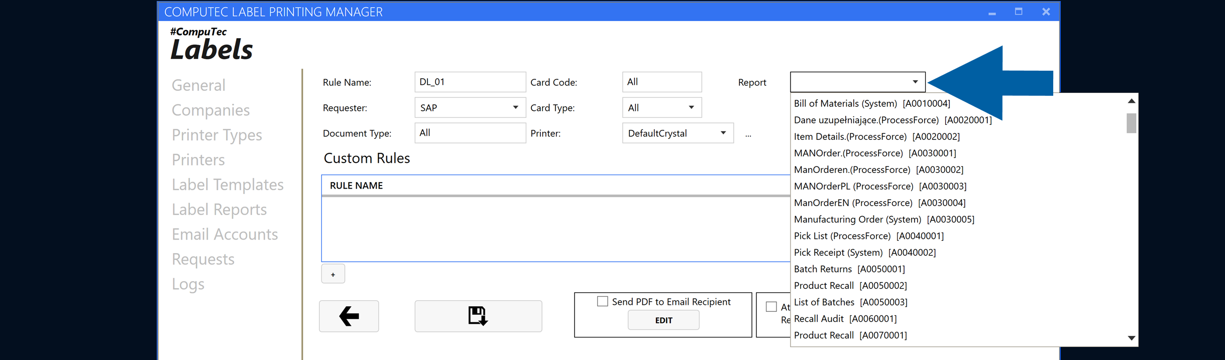Open Logs in sidebar
This screenshot has height=360, width=1225.
(x=188, y=284)
